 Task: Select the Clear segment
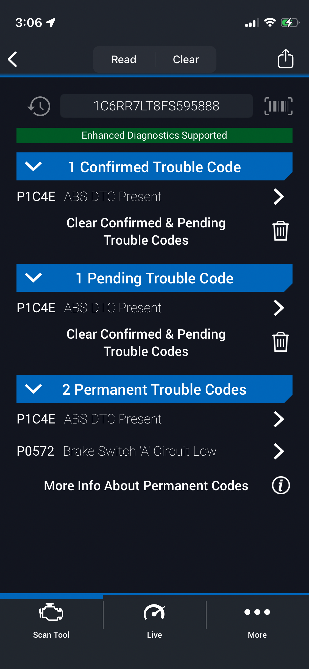[x=186, y=59]
